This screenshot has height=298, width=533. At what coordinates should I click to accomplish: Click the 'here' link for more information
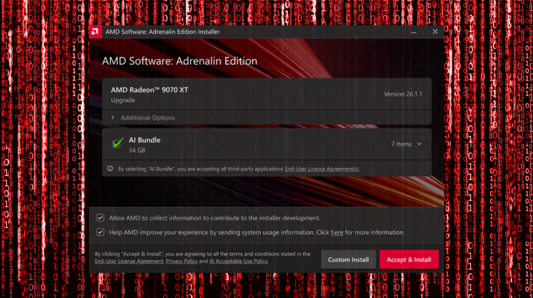[337, 232]
